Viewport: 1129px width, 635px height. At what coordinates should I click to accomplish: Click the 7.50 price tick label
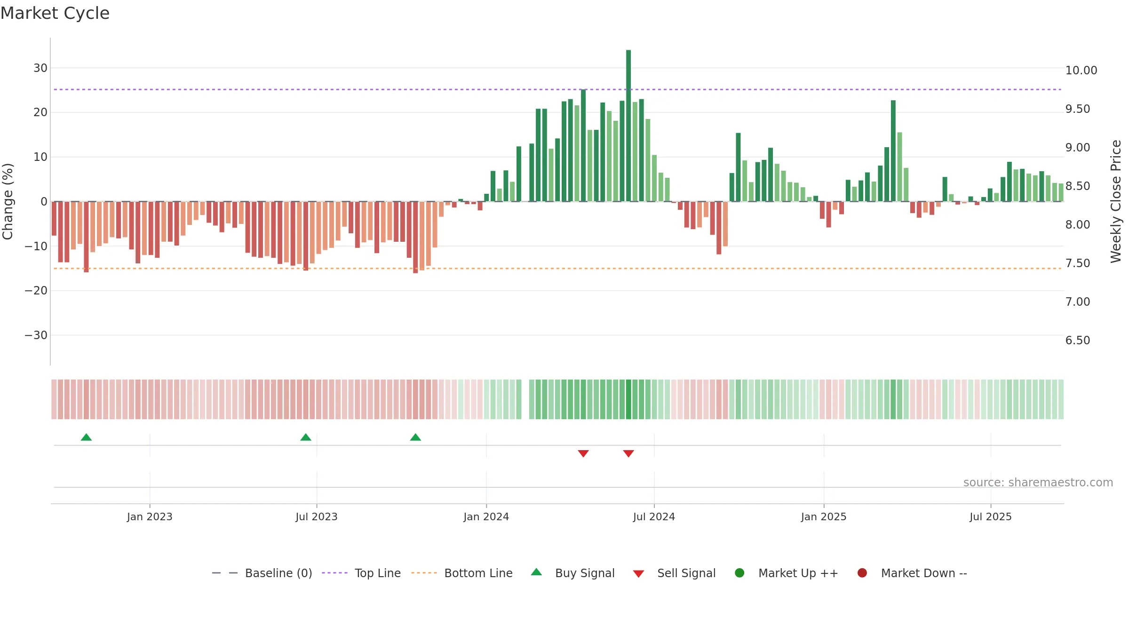(x=1078, y=263)
